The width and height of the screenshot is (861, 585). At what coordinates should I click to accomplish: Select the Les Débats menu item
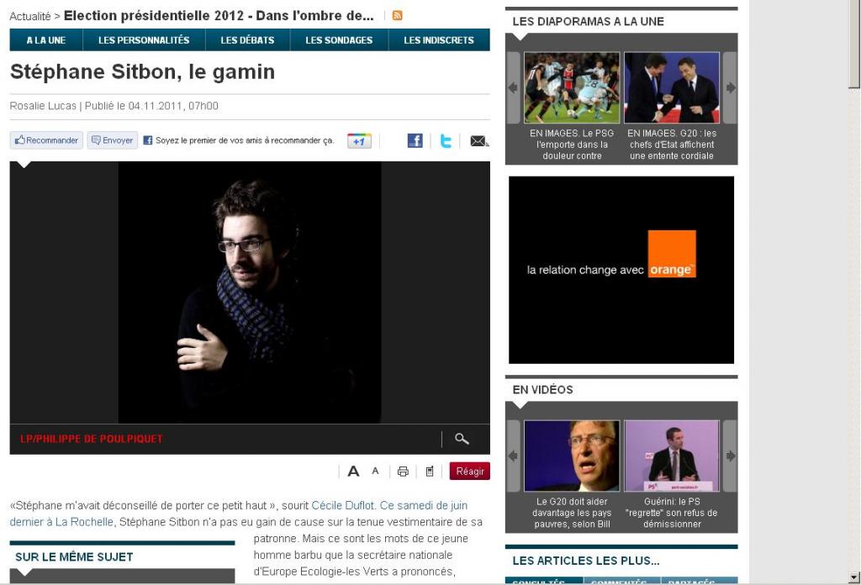tap(247, 40)
